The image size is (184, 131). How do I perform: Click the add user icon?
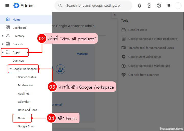60,69
